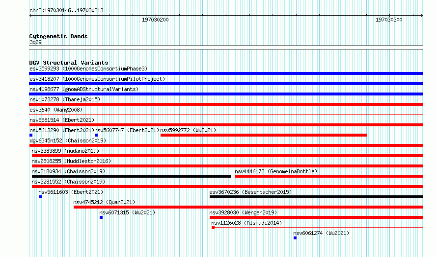Screen dimensions: 437x257
Task: Click the dgv6345n152 (Chaisson2019) label
Action: (x=68, y=140)
